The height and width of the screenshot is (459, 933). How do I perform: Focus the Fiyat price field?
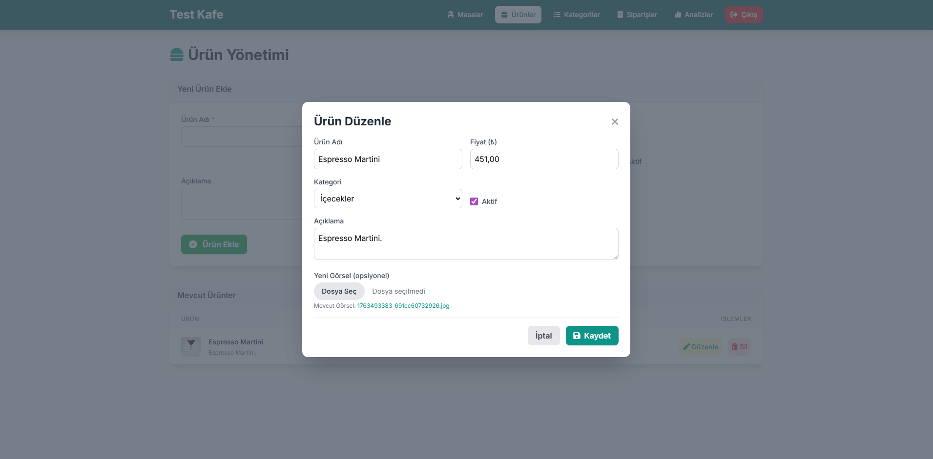(x=544, y=159)
